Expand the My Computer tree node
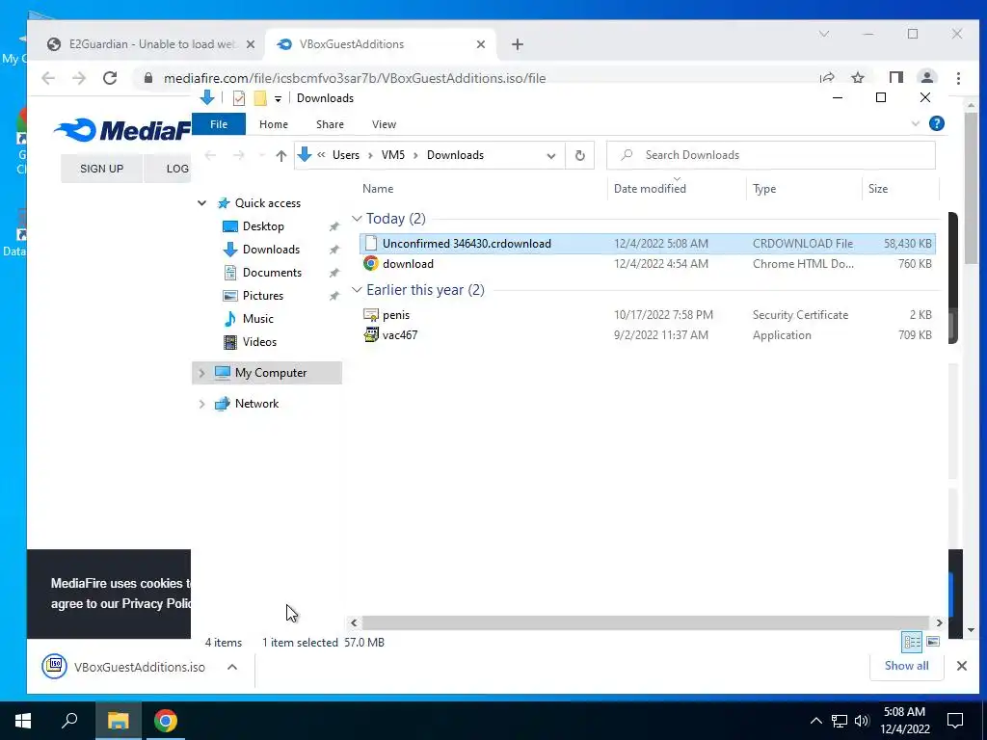The height and width of the screenshot is (740, 987). [x=201, y=373]
